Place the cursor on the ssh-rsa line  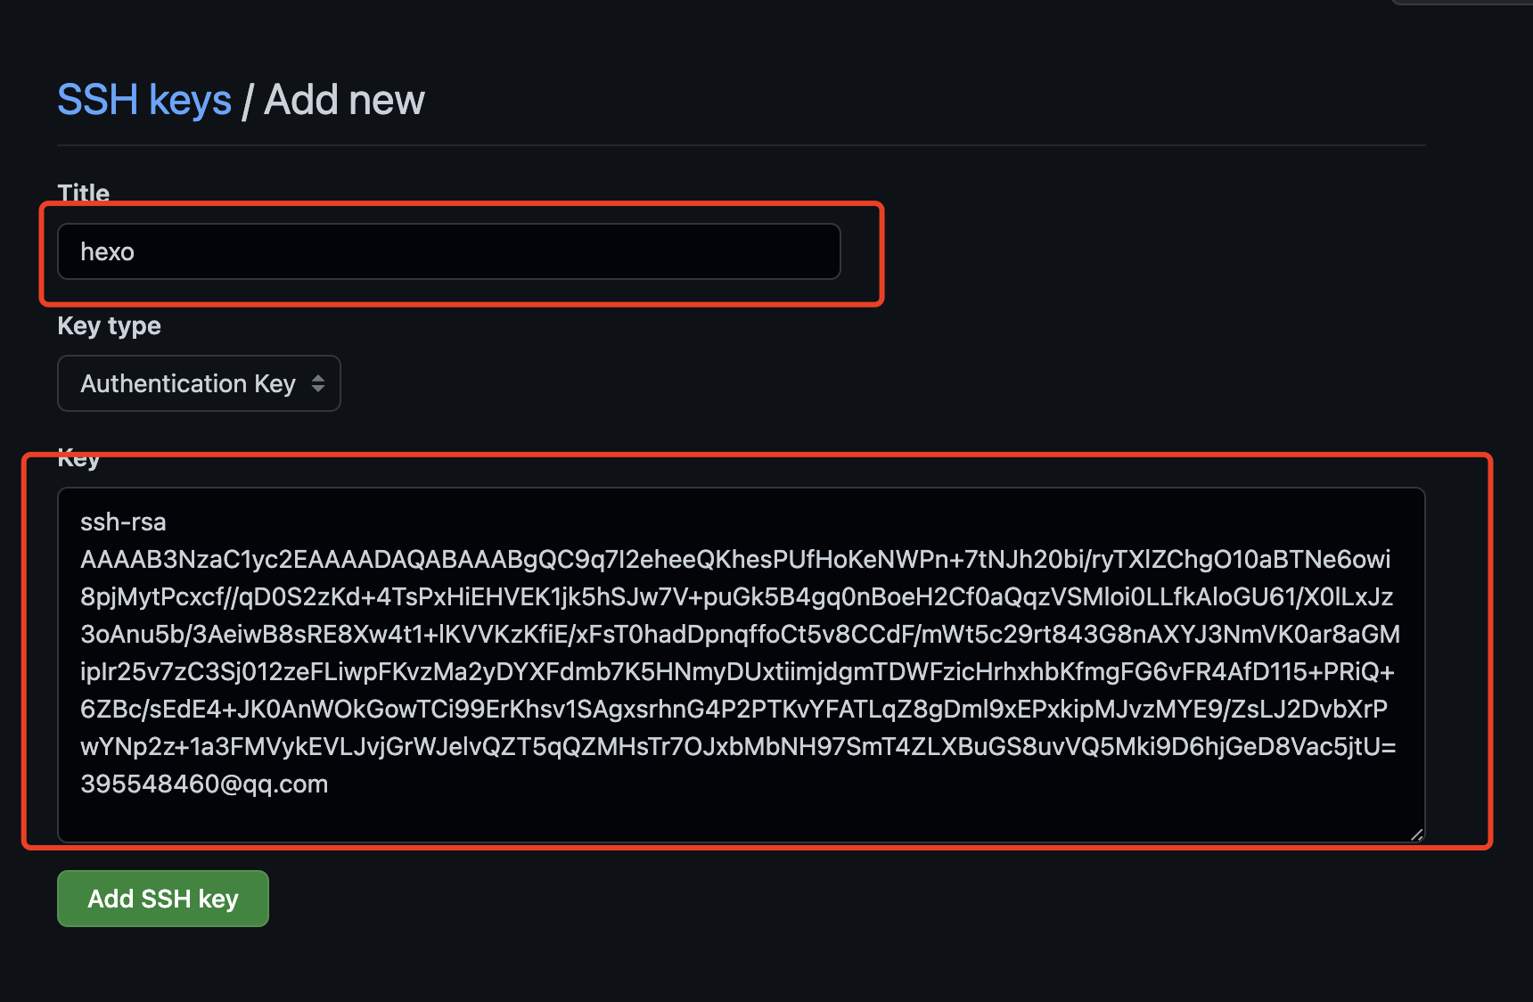pyautogui.click(x=123, y=522)
